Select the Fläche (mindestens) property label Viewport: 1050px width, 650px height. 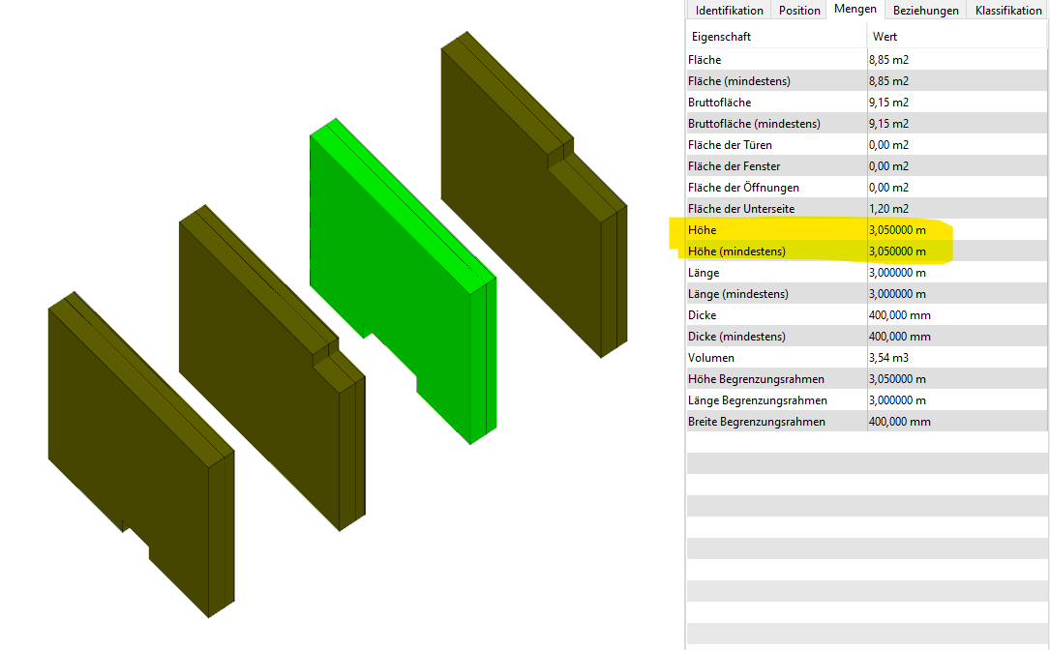(738, 81)
